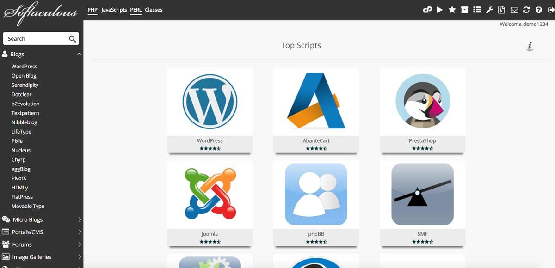Switch to the PERL scripts tab
The width and height of the screenshot is (555, 268).
(x=136, y=10)
